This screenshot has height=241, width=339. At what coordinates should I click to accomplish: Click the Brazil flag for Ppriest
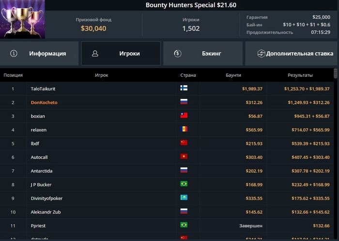pos(184,225)
